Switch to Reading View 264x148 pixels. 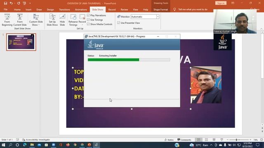(x=214, y=140)
